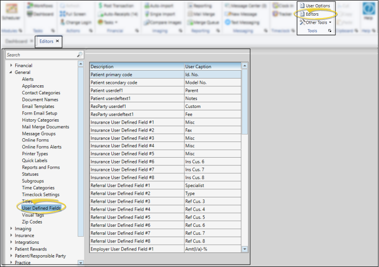Open Compare Images in Imaging group

[147, 22]
